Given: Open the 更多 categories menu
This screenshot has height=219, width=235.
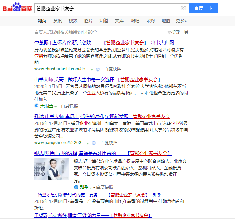Looking at the screenshot, I should point(181,21).
